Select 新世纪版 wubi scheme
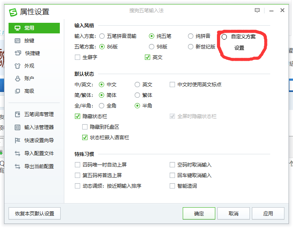The image size is (293, 228). pyautogui.click(x=190, y=46)
